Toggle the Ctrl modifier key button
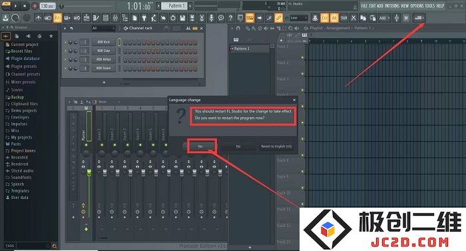The image size is (466, 251). (325, 18)
